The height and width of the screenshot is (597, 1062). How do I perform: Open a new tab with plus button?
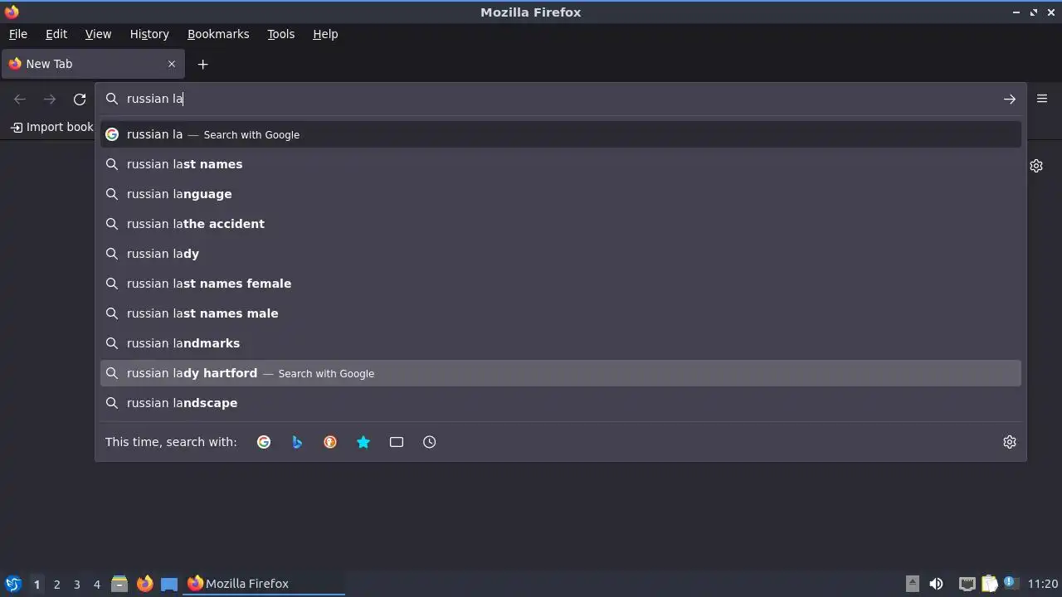pyautogui.click(x=202, y=64)
